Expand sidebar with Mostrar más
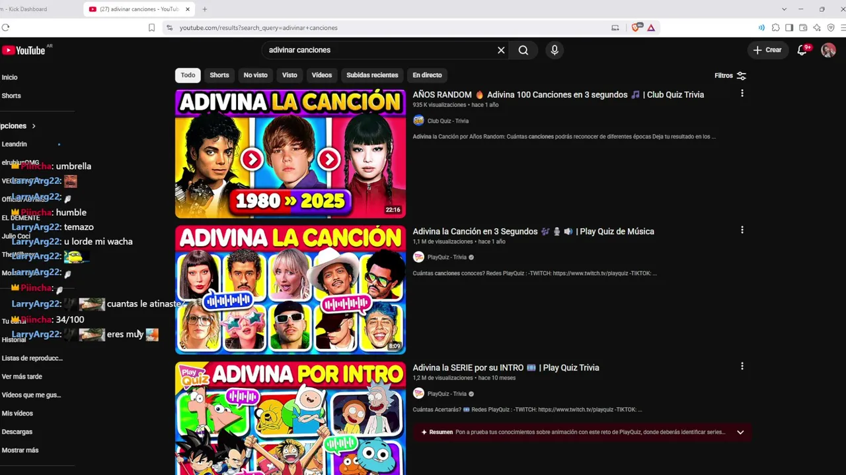This screenshot has height=475, width=846. (20, 450)
